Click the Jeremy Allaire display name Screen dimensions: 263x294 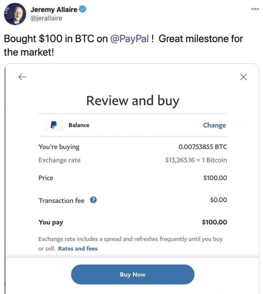tap(54, 10)
